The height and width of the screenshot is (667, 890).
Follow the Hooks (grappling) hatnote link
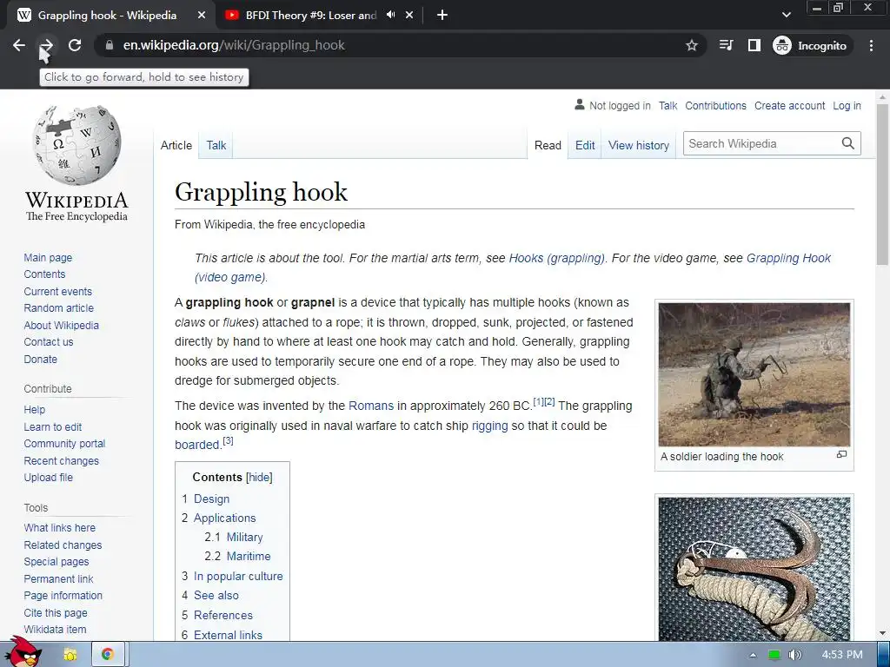[556, 258]
